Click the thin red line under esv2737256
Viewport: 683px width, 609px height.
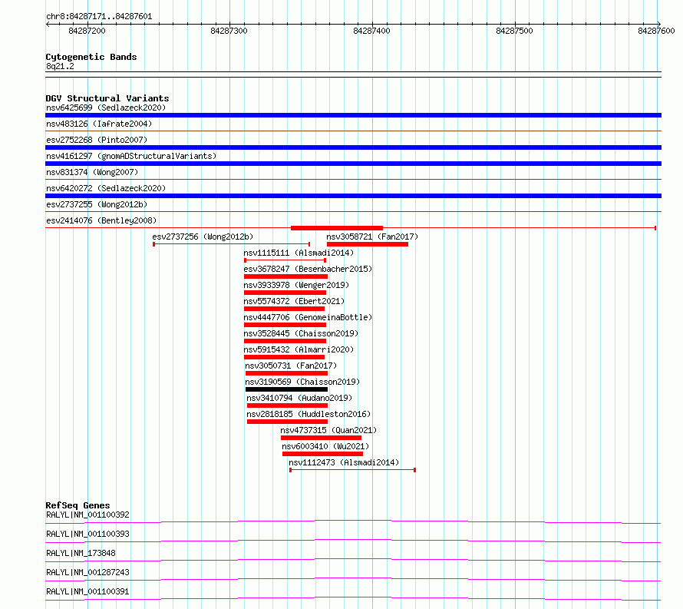pos(231,244)
